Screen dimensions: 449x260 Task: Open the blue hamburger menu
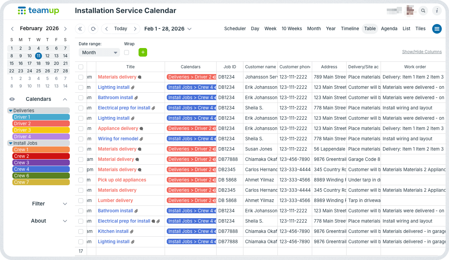437,29
